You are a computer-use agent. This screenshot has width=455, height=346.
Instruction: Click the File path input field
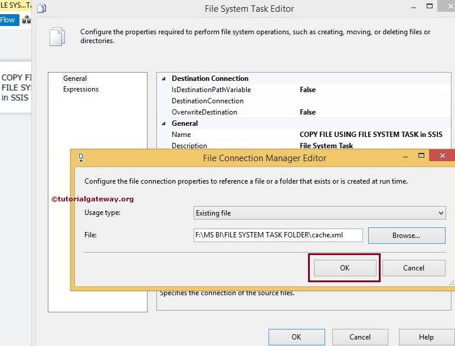coord(278,235)
